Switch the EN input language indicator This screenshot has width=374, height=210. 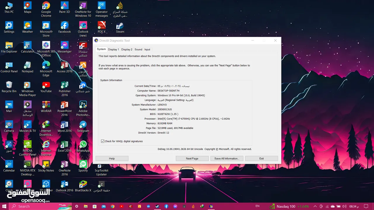pyautogui.click(x=257, y=206)
